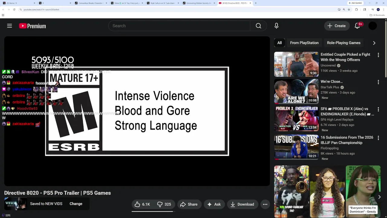Screen dimensions: 387x218
Task: Open notifications bell
Action: point(357,26)
